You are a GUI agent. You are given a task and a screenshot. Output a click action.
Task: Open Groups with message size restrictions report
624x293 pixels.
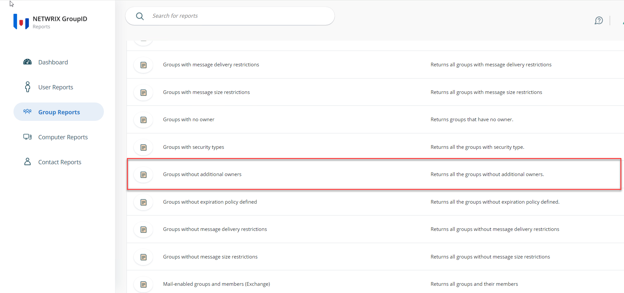206,92
